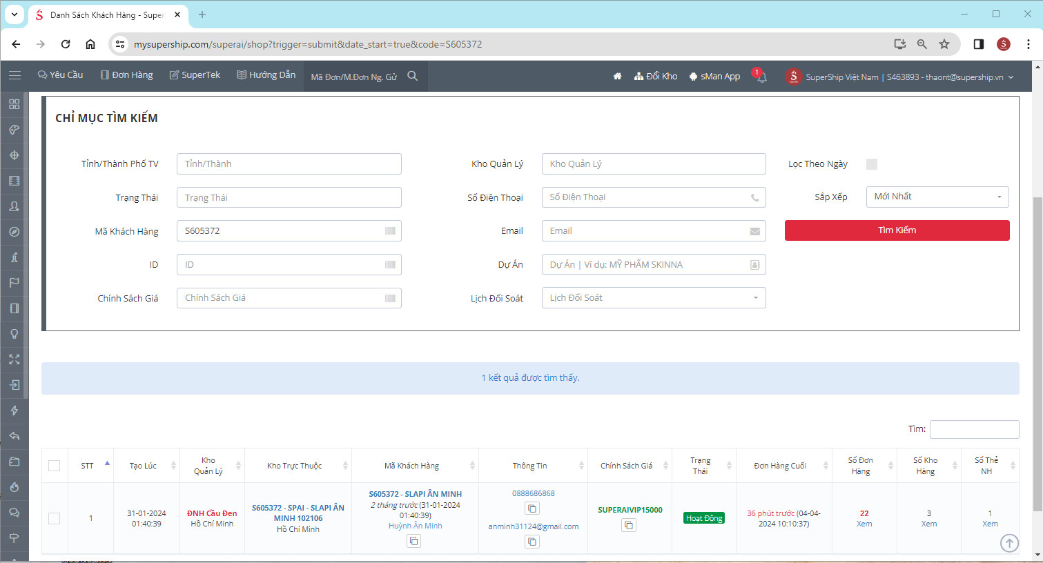Tick the checkbox for row 1

[x=55, y=518]
